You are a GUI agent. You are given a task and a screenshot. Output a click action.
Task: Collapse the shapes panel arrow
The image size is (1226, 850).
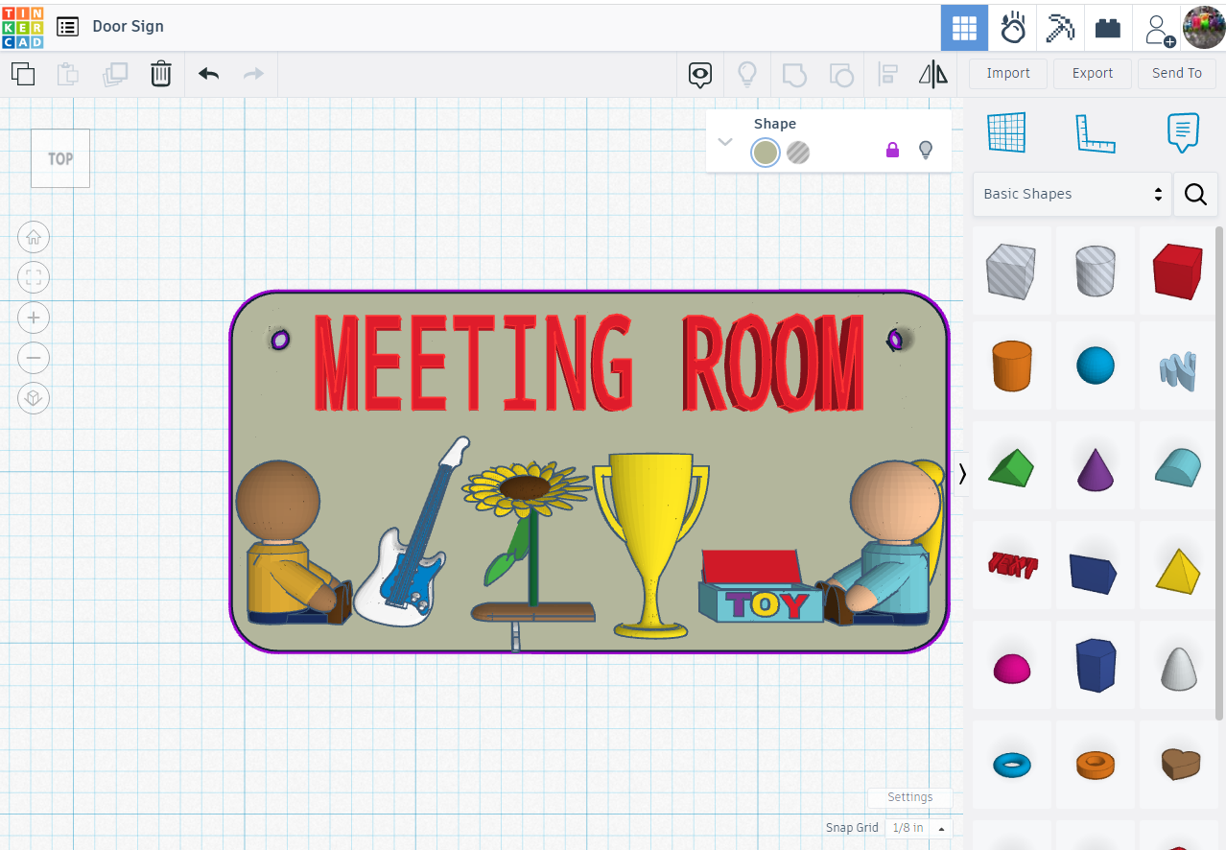click(961, 473)
